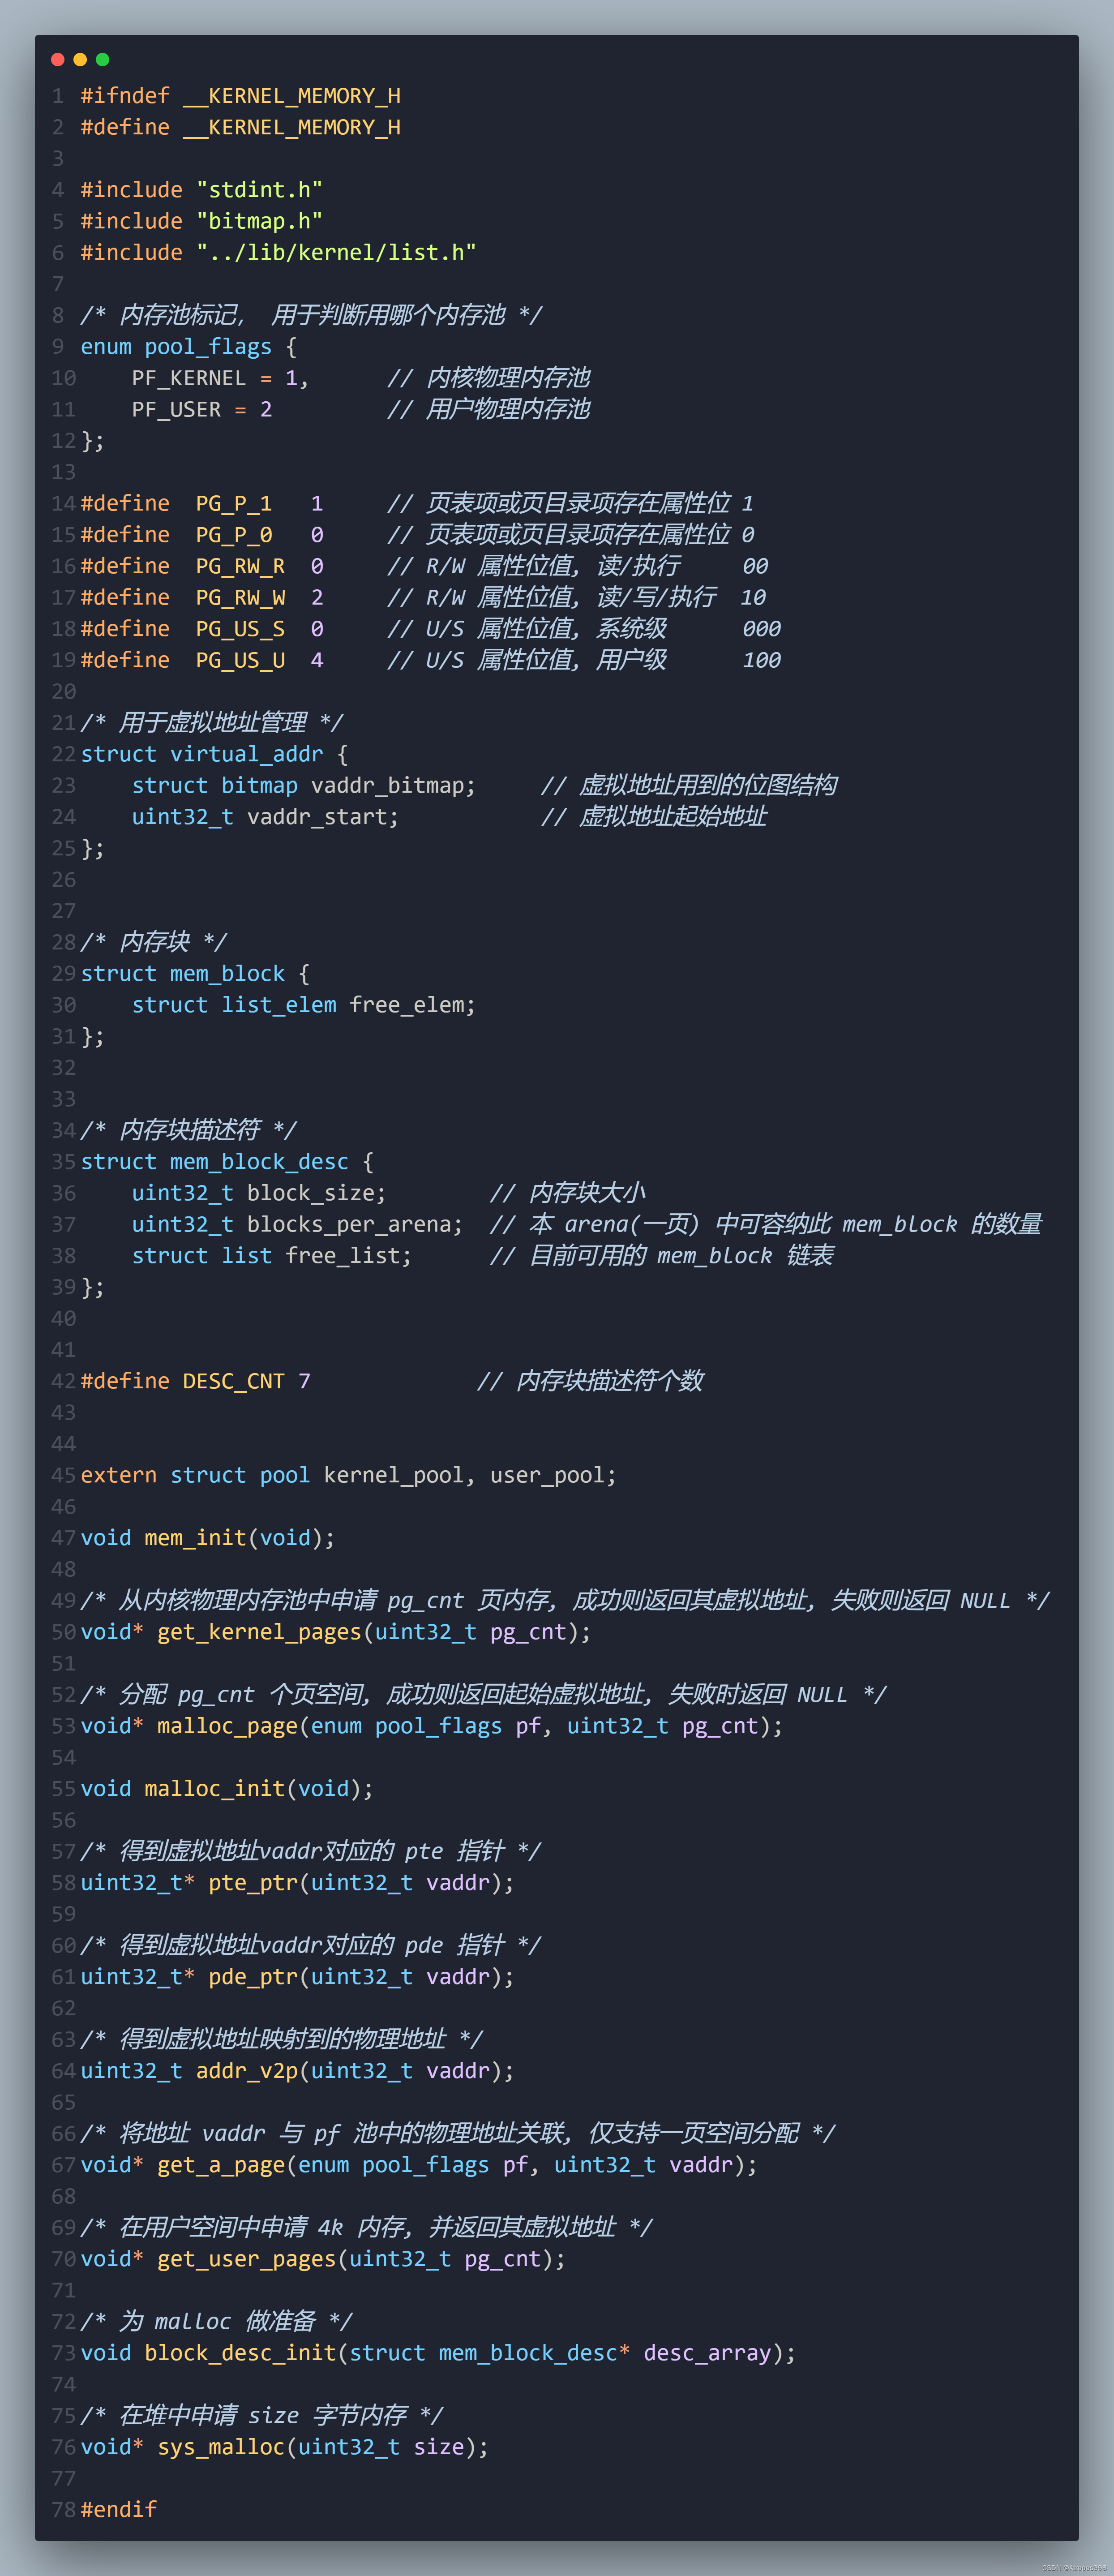Click the comment "内核物理内存池"
Viewport: 1114px width, 2576px height.
tap(508, 378)
